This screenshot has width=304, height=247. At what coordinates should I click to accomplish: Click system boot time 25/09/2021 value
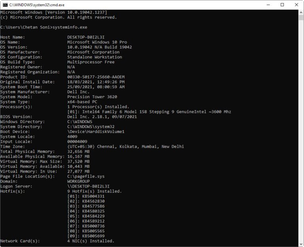click(96, 87)
